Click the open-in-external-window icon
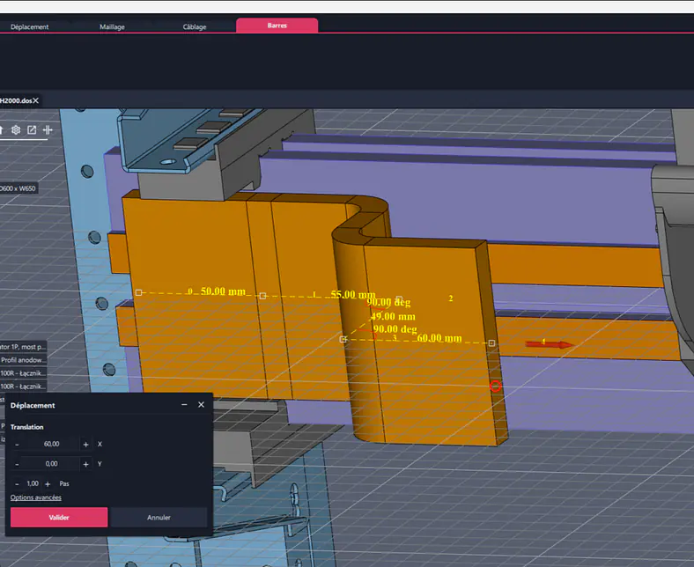This screenshot has height=567, width=694. [32, 129]
